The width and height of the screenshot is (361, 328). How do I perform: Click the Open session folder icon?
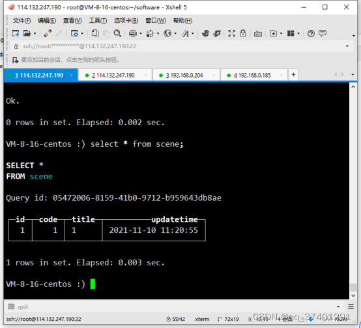(x=27, y=33)
